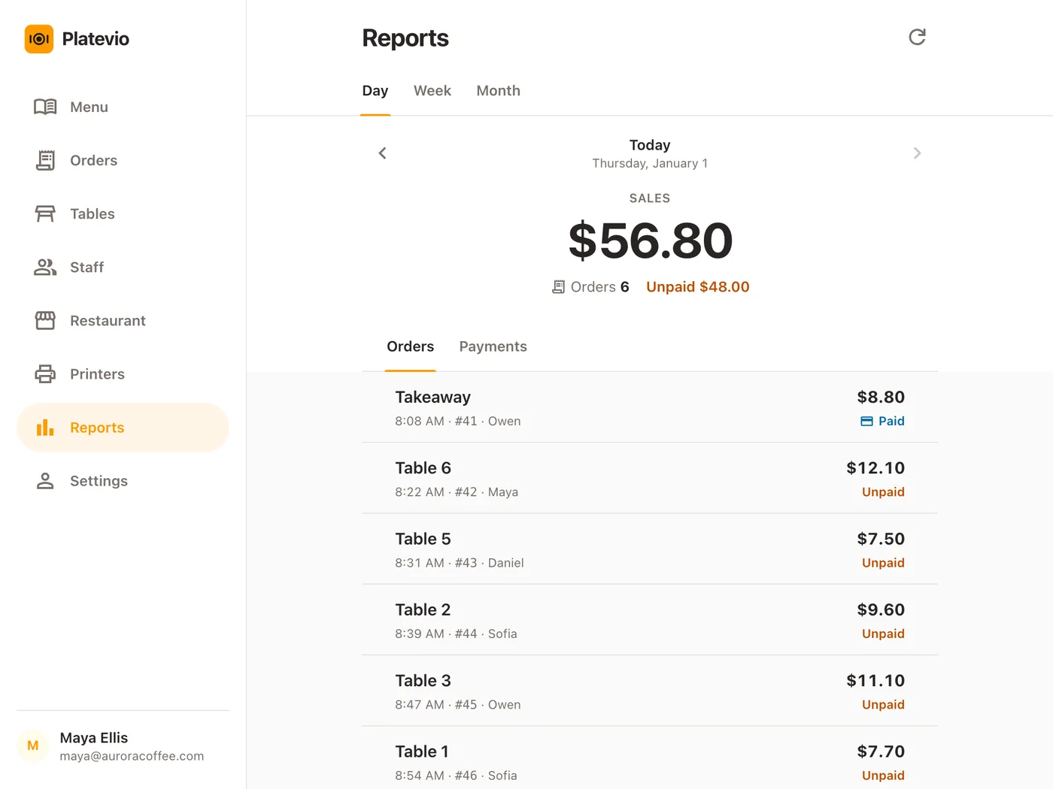Select the Staff people icon

(x=45, y=267)
